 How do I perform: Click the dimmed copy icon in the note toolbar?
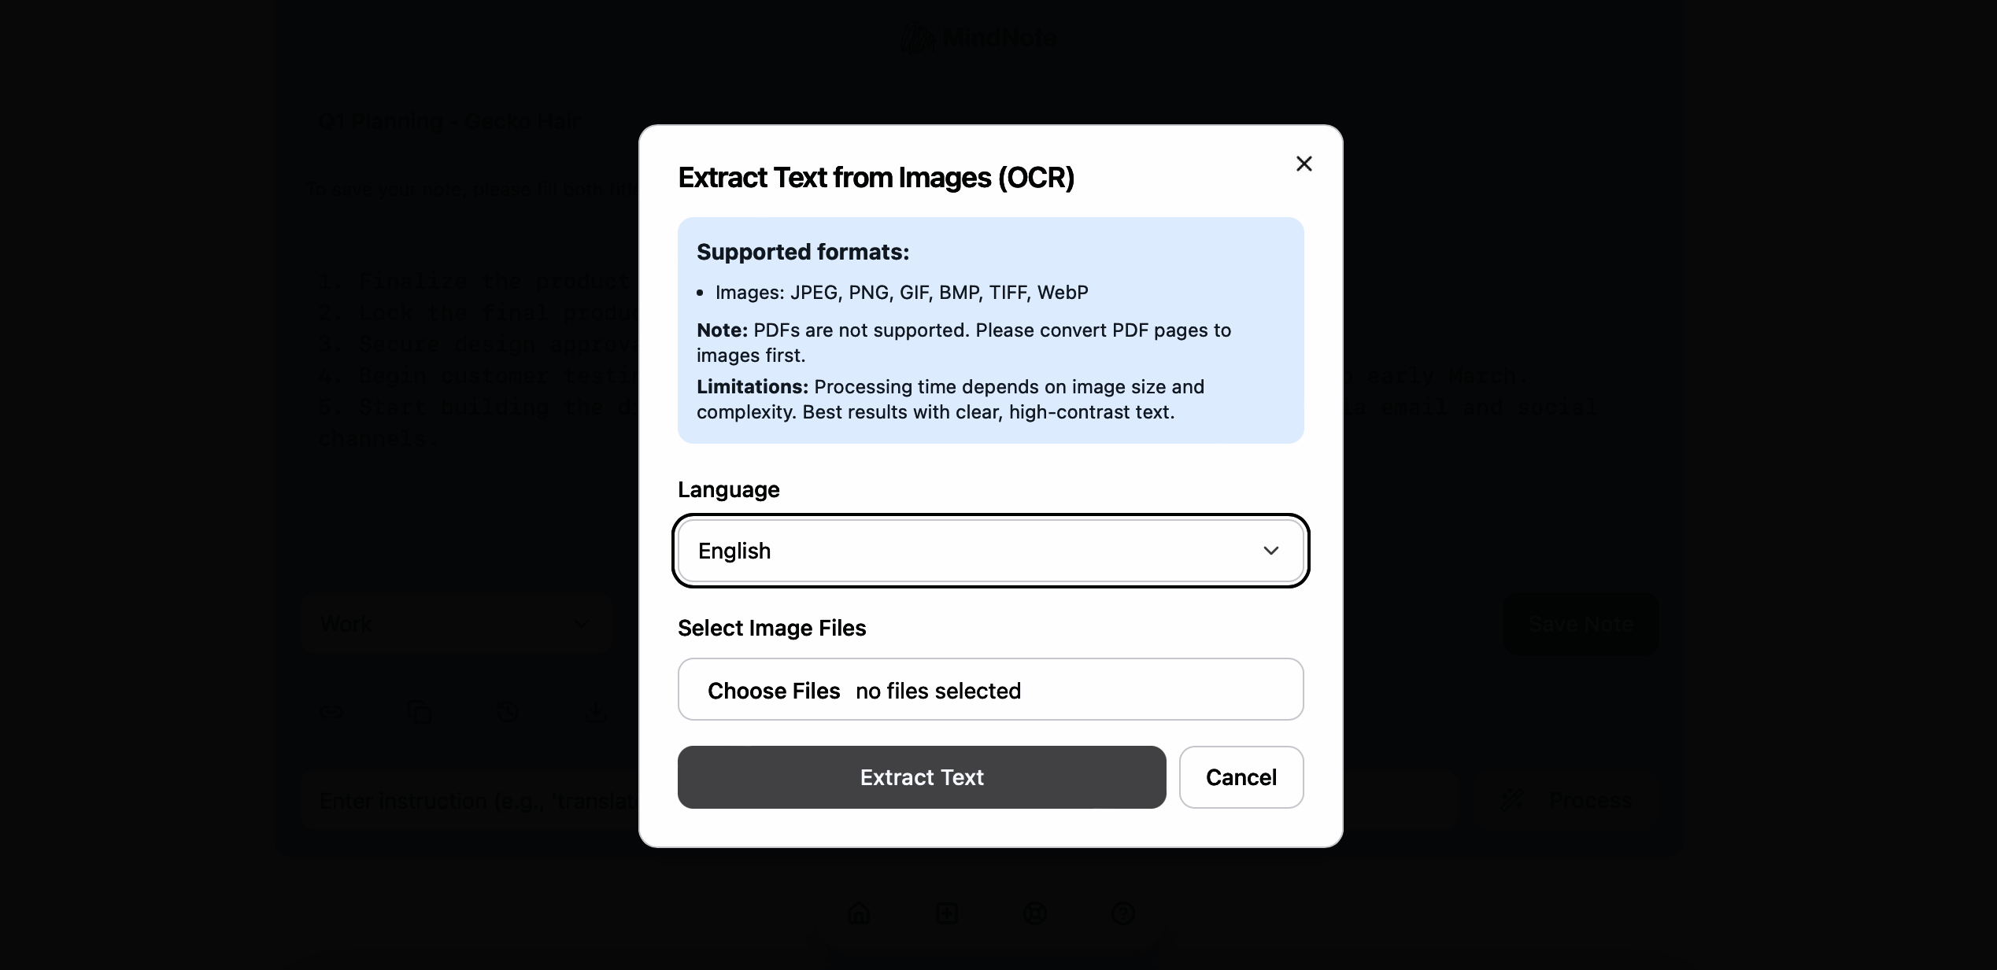(x=420, y=713)
